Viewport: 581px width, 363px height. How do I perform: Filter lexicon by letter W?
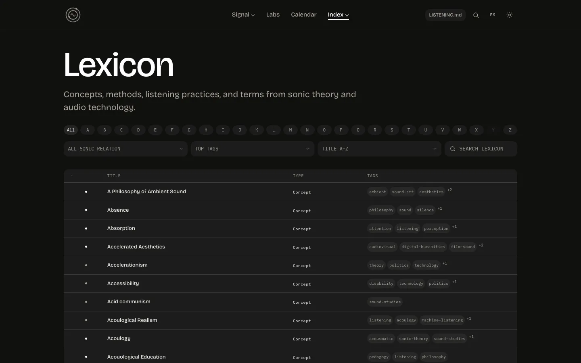click(459, 130)
